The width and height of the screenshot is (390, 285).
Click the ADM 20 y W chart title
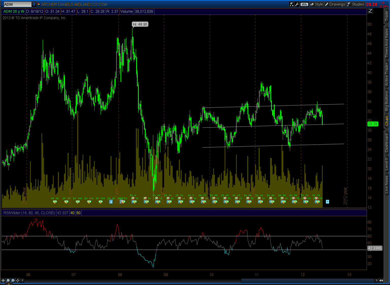(x=14, y=11)
